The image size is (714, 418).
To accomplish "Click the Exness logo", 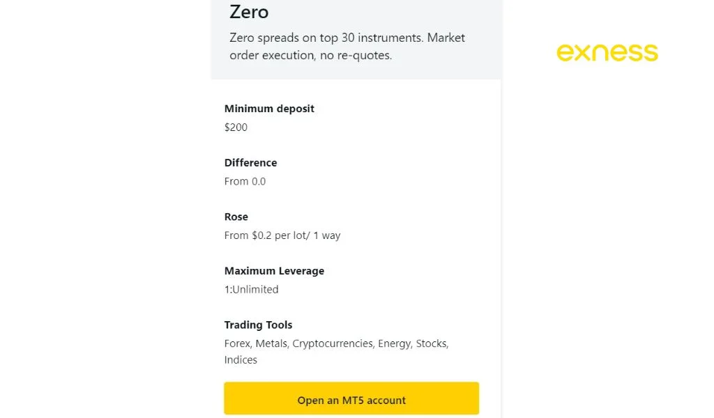I will 607,52.
